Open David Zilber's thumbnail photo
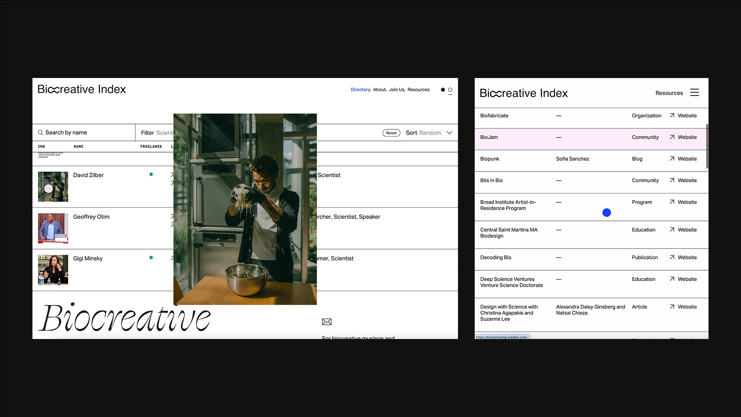This screenshot has height=417, width=741. tap(53, 186)
